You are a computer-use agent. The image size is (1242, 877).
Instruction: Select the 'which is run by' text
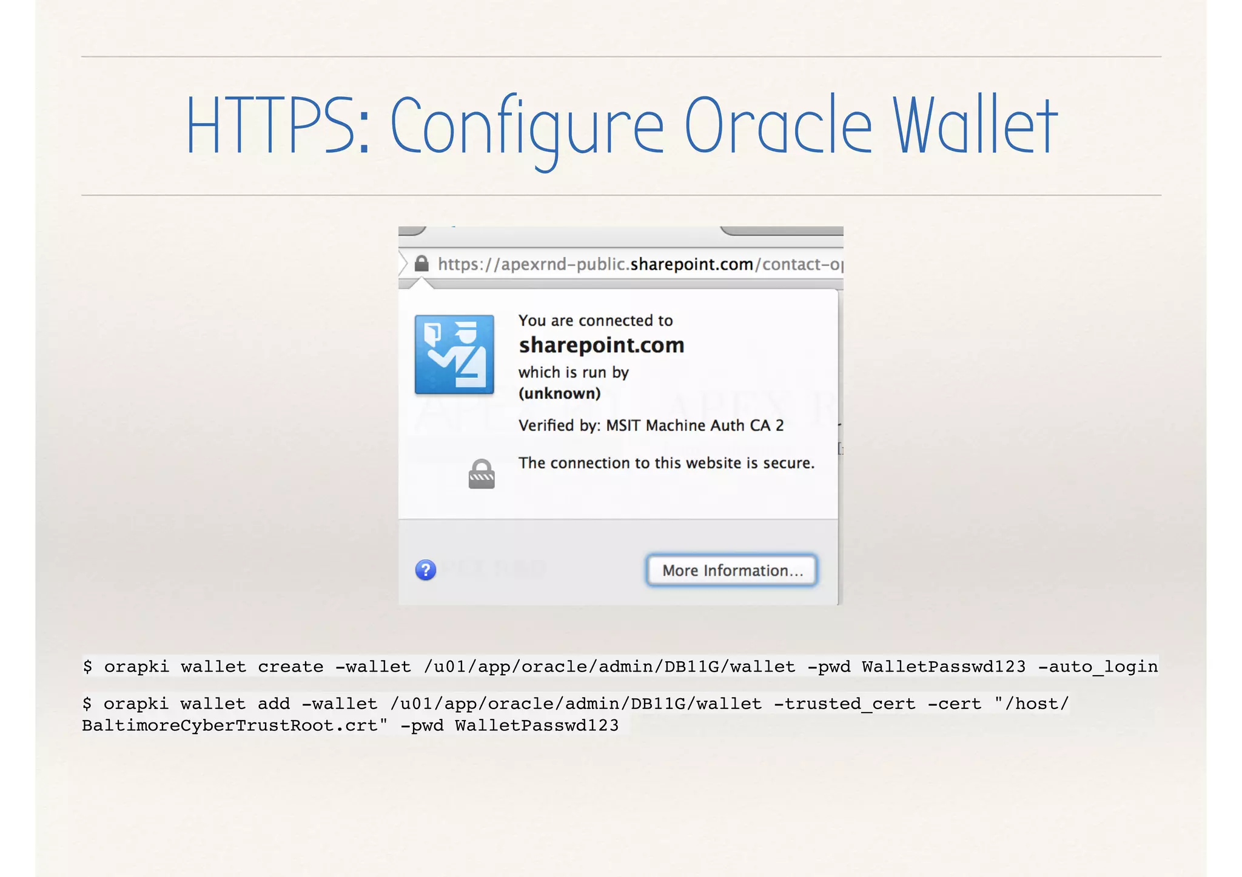(x=574, y=372)
